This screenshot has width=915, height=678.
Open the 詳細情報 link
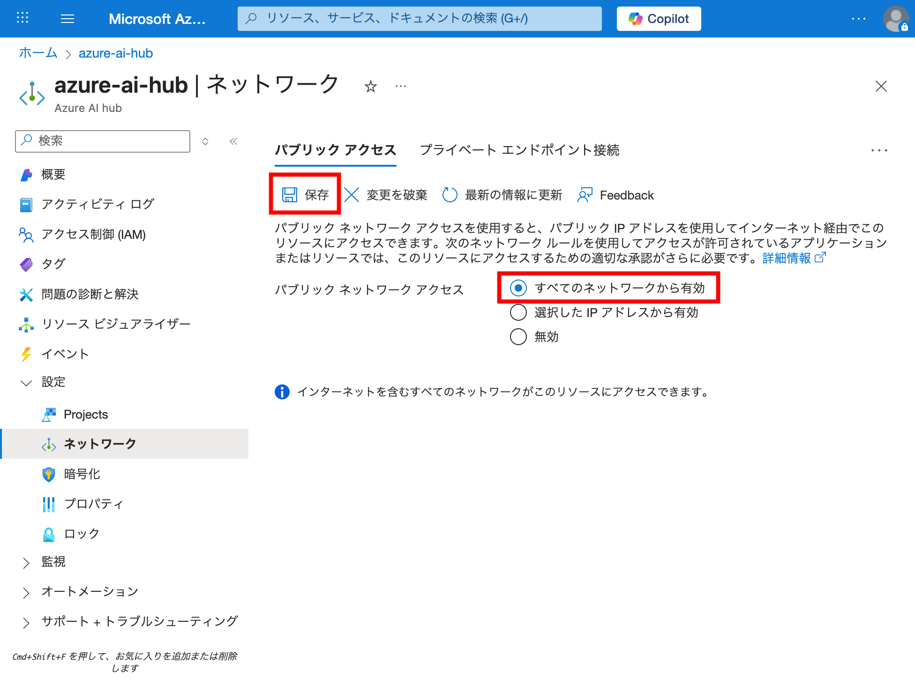(x=787, y=258)
